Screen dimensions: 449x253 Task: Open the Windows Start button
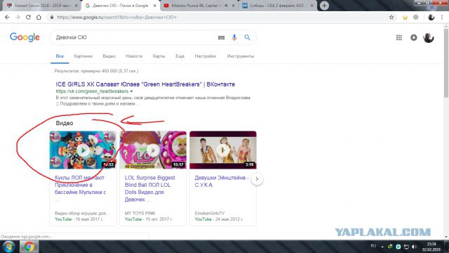(x=9, y=247)
